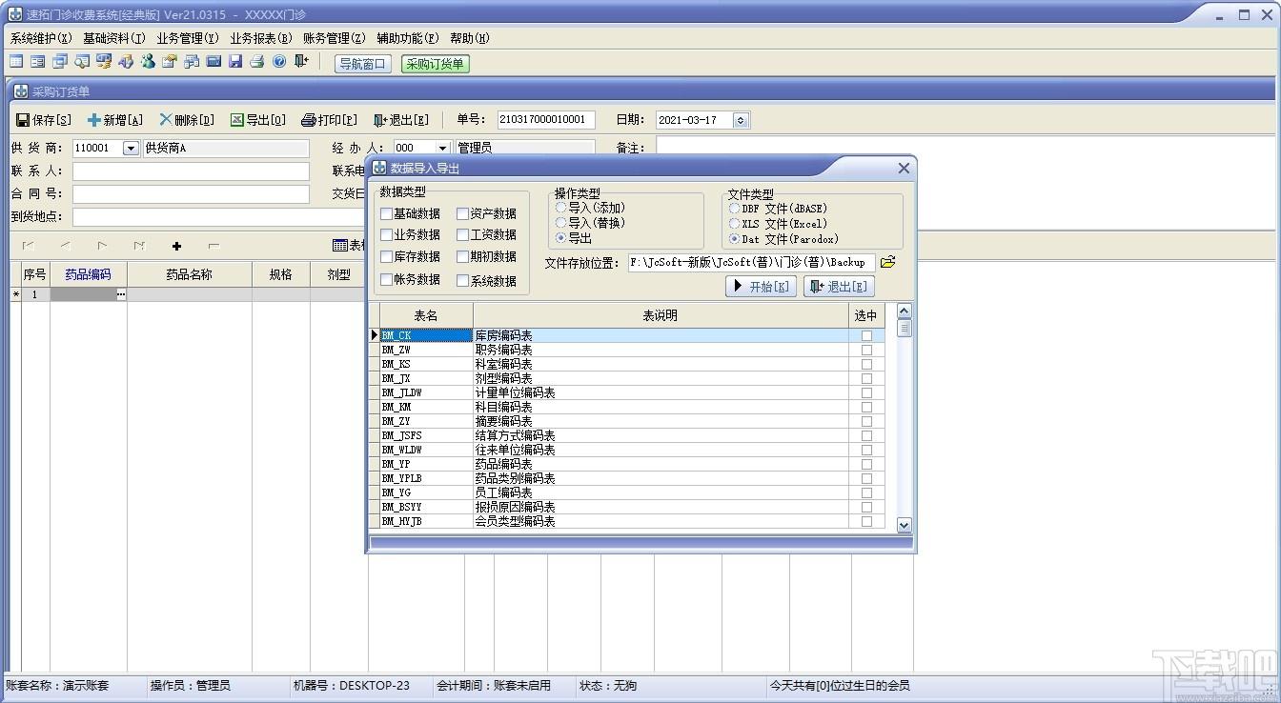Click the 开始[K] start button
The width and height of the screenshot is (1281, 703).
(x=761, y=287)
